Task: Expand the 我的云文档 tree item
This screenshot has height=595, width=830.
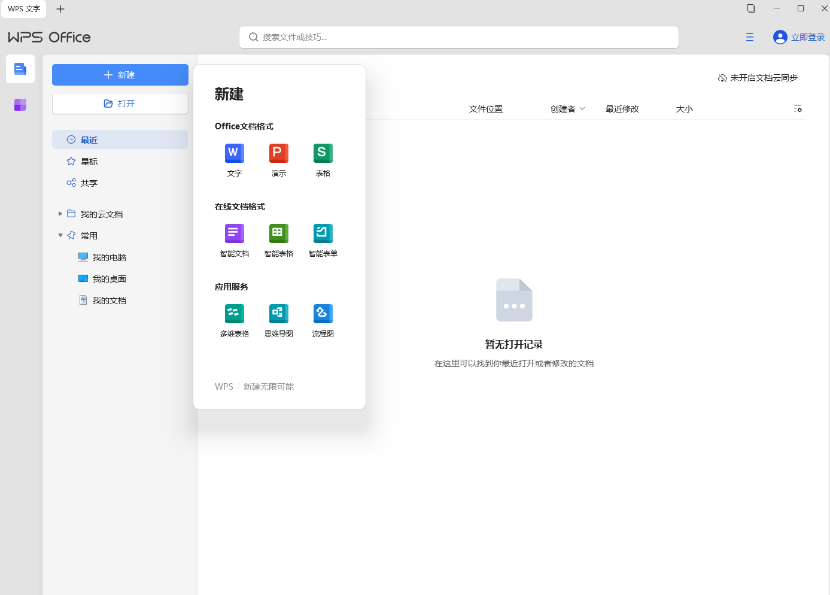Action: [x=60, y=214]
